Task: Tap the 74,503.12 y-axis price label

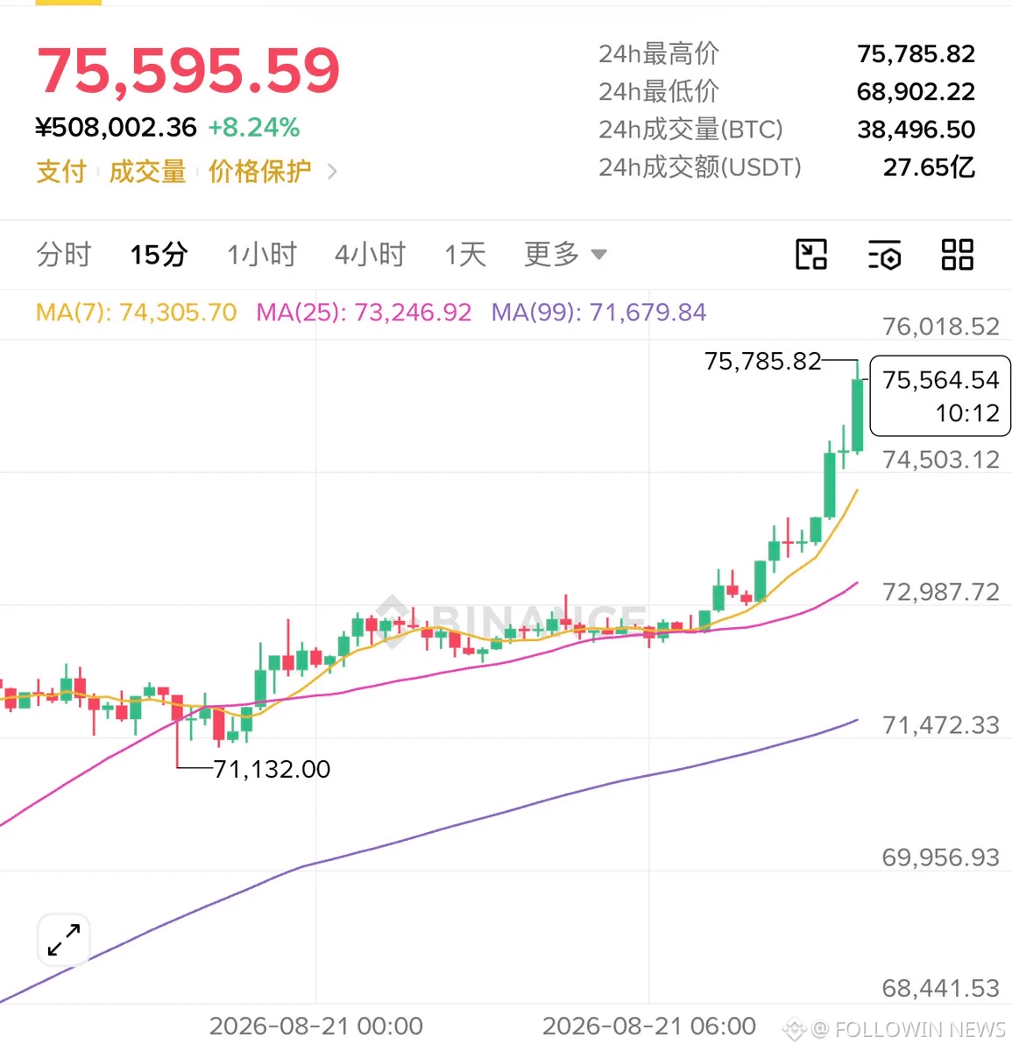Action: click(x=941, y=460)
